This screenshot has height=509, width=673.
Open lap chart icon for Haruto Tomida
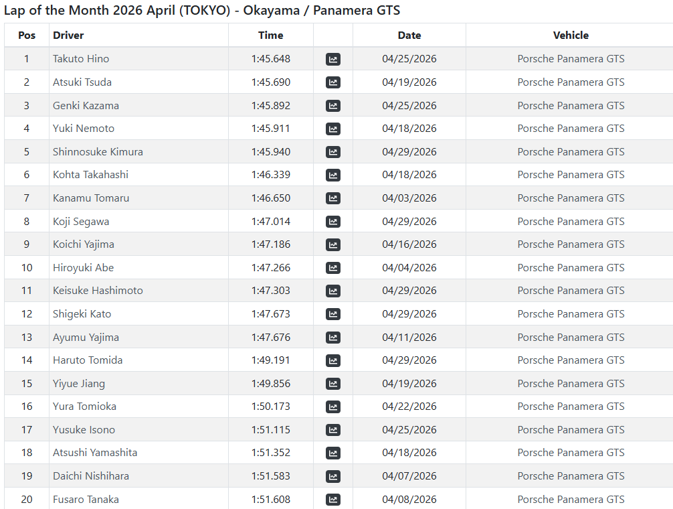(x=333, y=361)
